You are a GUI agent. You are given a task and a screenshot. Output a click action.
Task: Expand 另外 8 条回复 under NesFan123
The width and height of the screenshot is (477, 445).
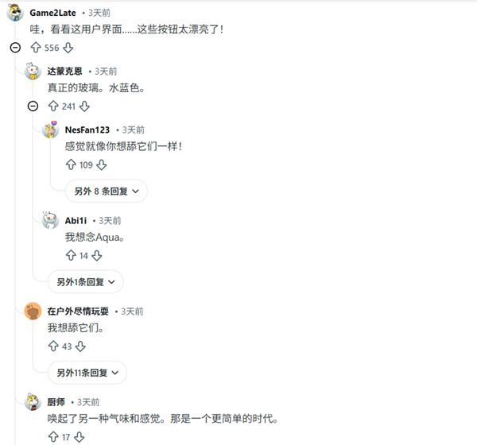pyautogui.click(x=107, y=191)
